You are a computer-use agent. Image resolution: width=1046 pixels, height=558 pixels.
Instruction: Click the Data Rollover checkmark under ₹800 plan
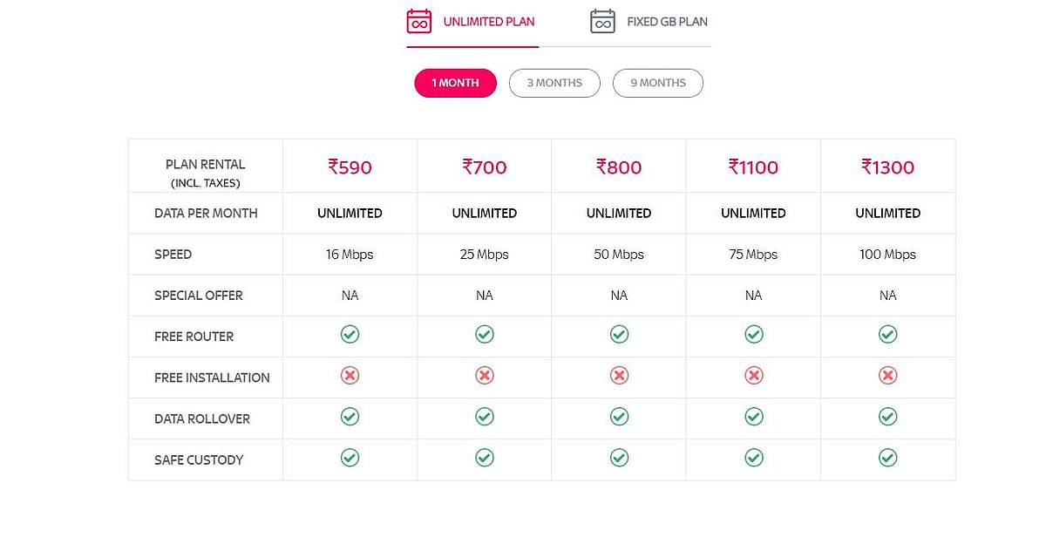pos(619,416)
